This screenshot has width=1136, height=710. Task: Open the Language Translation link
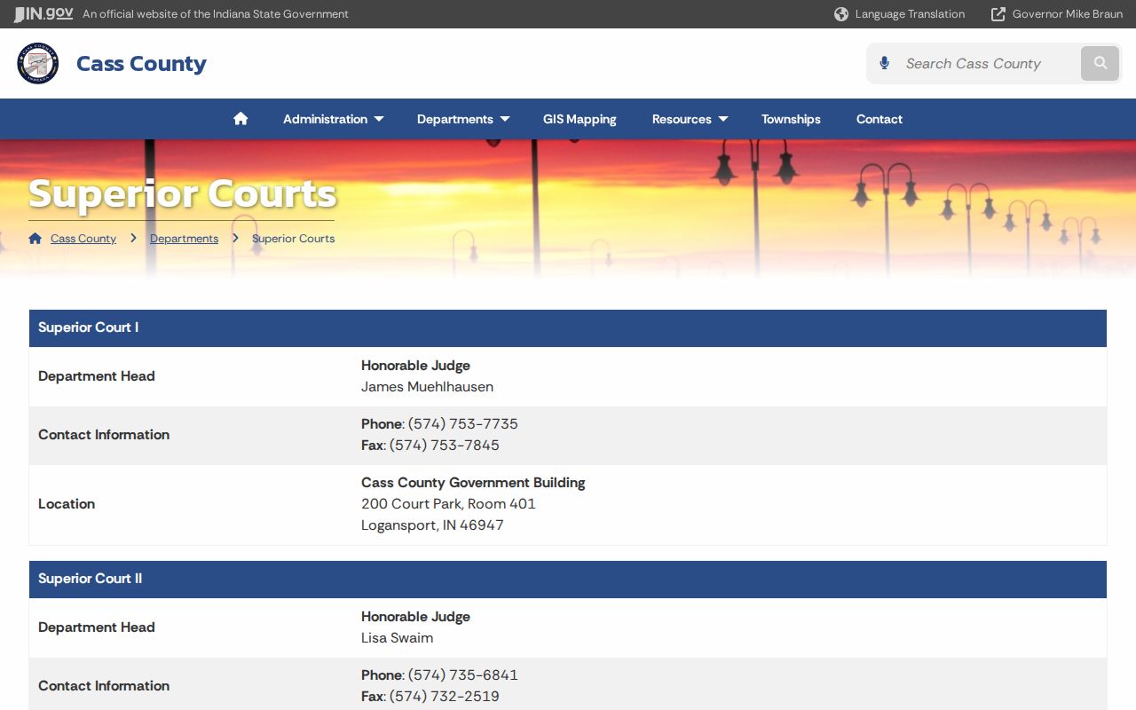click(x=910, y=14)
